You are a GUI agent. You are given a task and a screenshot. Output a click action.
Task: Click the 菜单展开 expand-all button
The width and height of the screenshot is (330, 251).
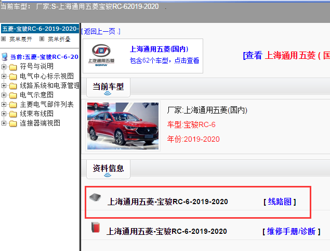21,39
